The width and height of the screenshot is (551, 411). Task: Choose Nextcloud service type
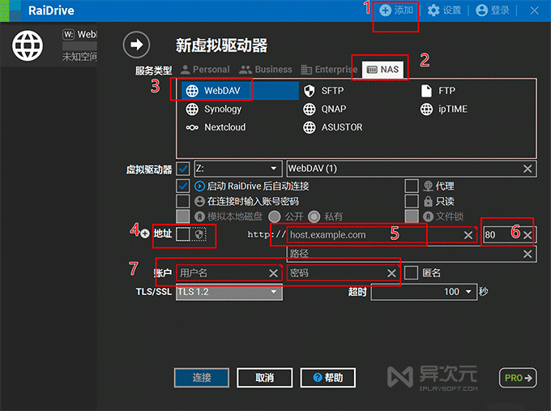tap(216, 127)
